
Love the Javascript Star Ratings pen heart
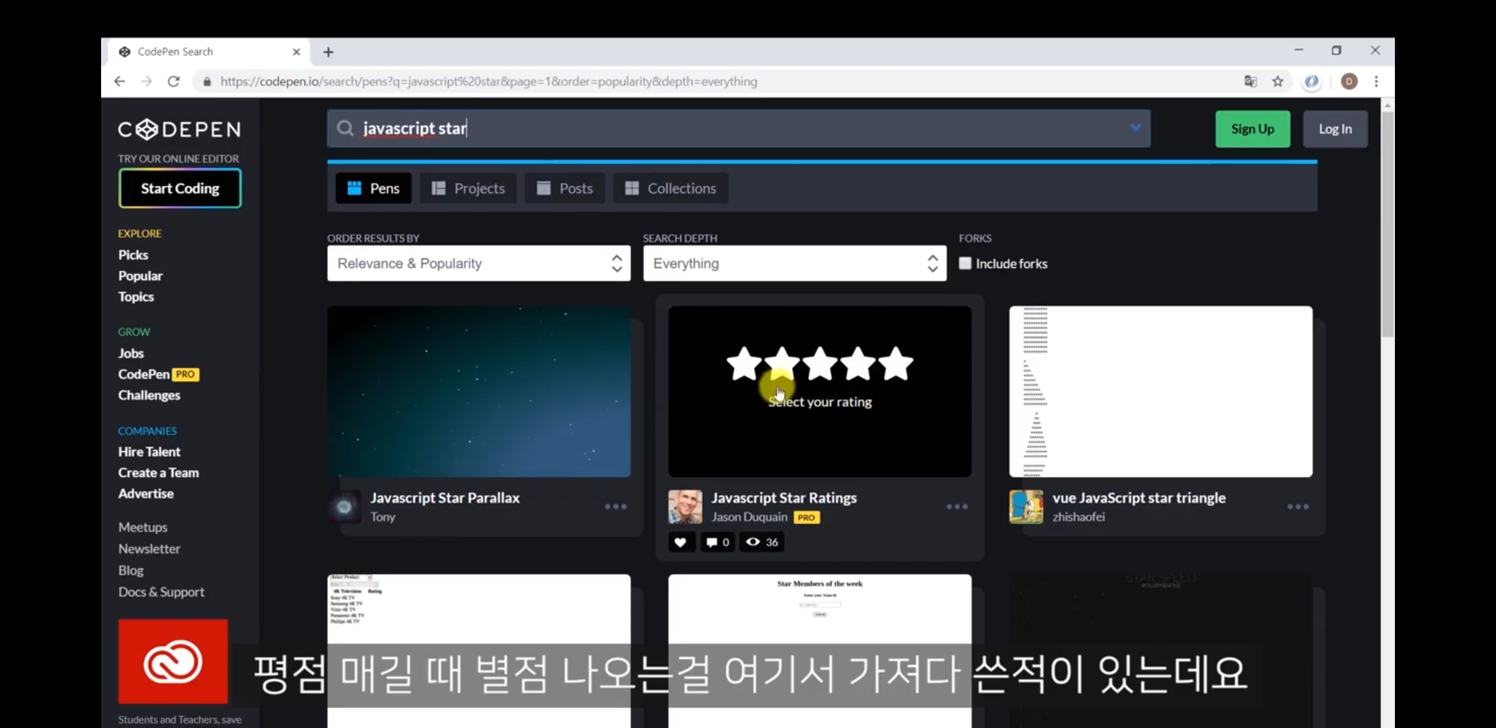pyautogui.click(x=681, y=542)
